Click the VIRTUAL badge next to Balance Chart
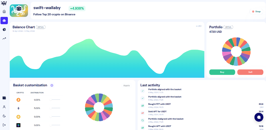This screenshot has height=130, width=266. (x=41, y=27)
